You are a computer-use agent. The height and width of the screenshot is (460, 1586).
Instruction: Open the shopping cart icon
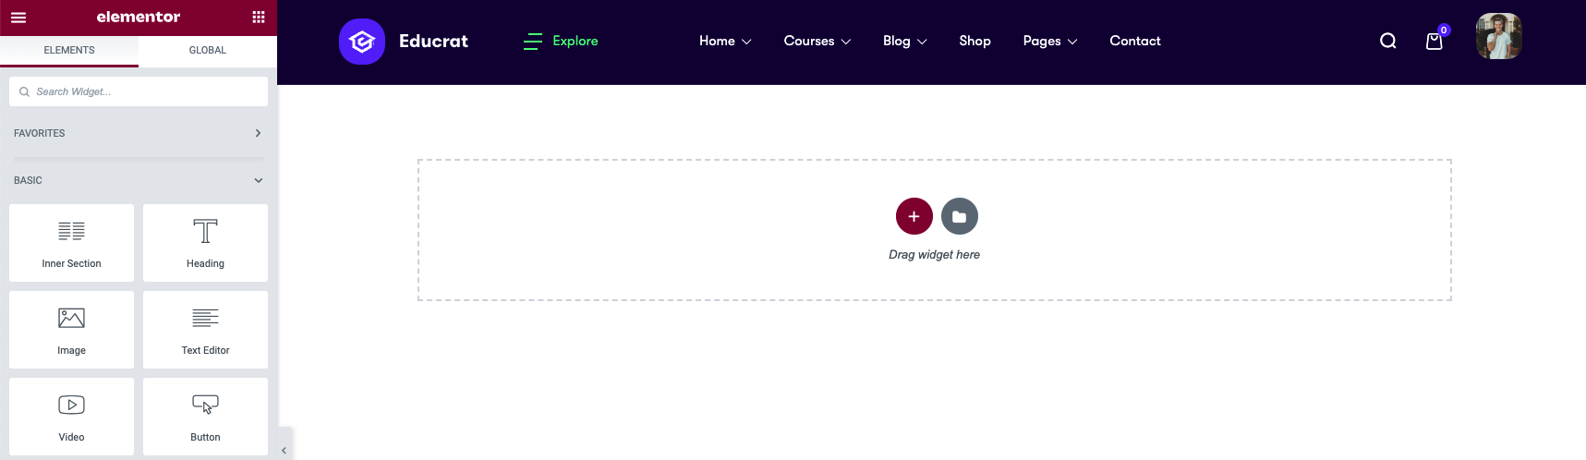[1434, 41]
